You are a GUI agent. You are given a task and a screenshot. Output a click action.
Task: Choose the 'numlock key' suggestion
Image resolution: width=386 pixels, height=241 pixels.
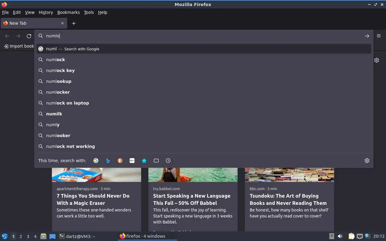[204, 70]
